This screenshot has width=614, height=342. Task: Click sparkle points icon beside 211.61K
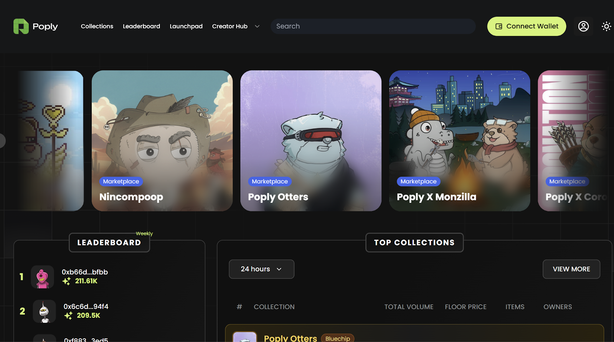click(x=66, y=281)
